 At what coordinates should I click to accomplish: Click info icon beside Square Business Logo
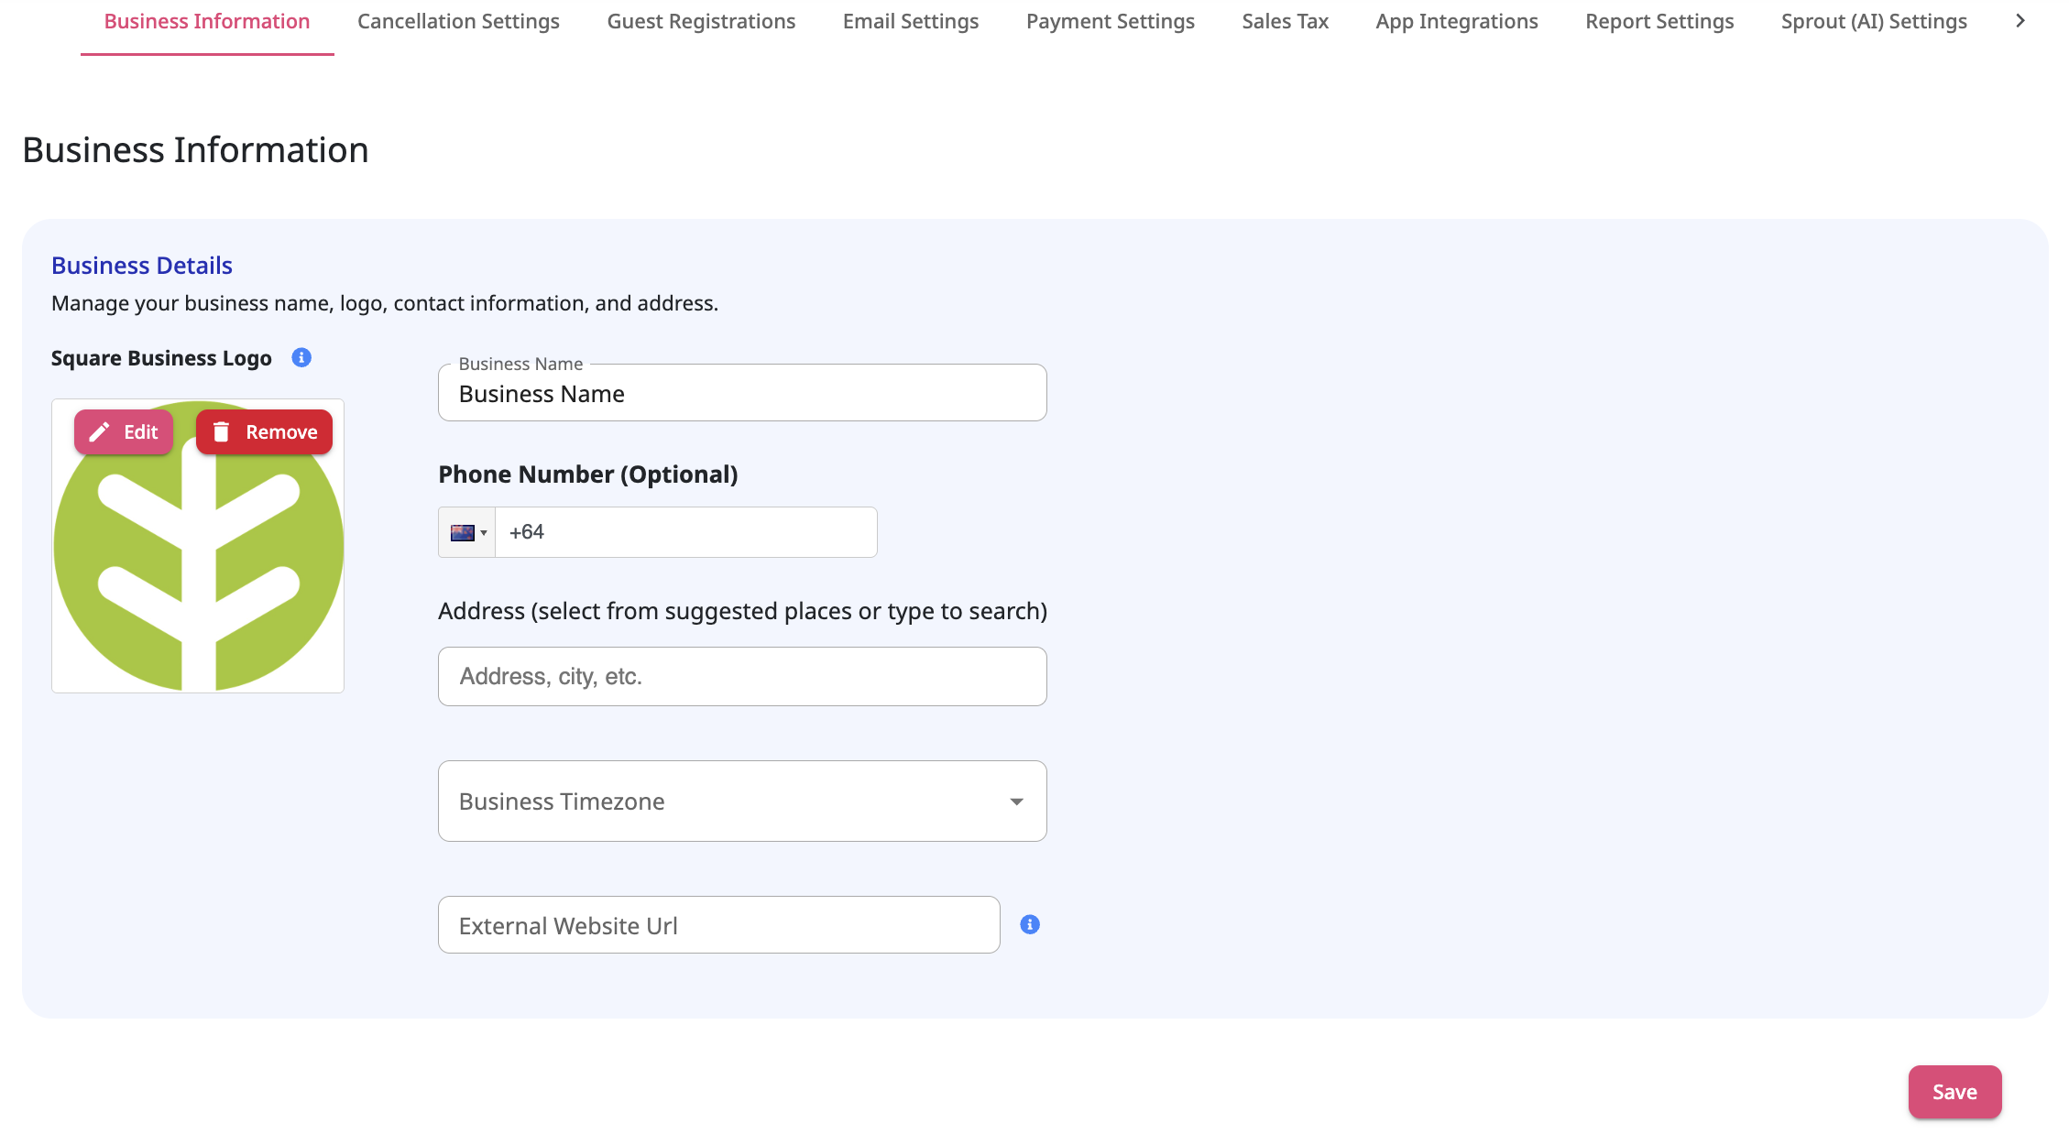301,358
